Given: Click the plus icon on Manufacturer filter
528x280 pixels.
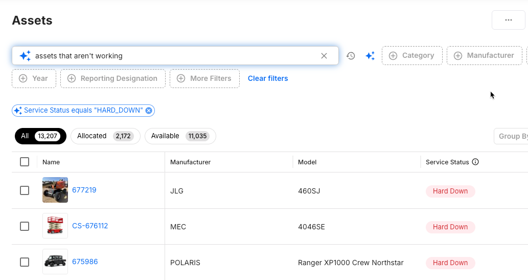Looking at the screenshot, I should point(457,56).
